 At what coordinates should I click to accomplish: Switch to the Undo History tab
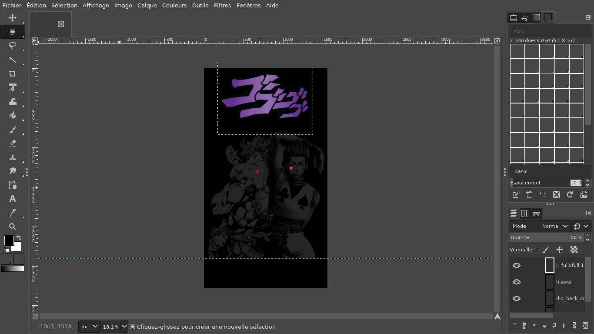[x=524, y=18]
